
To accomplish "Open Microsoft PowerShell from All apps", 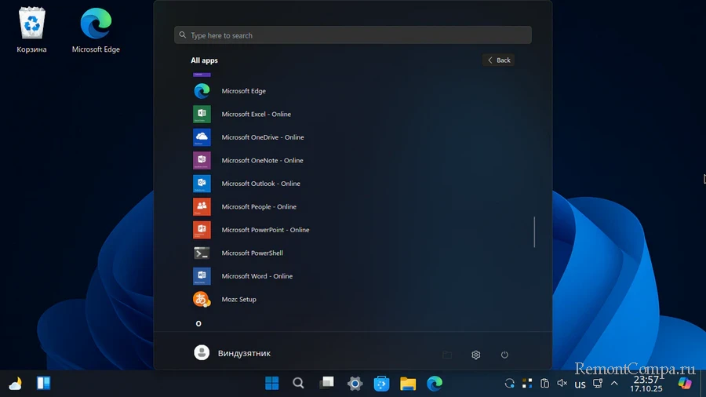I will 252,253.
